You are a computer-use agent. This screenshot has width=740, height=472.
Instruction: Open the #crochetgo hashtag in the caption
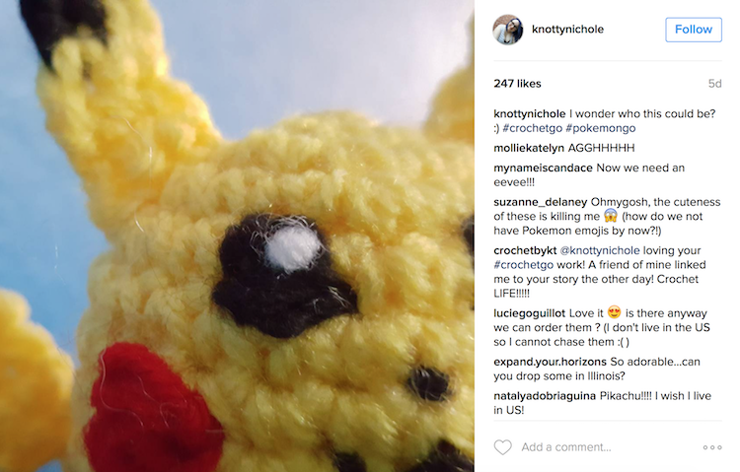pyautogui.click(x=533, y=128)
